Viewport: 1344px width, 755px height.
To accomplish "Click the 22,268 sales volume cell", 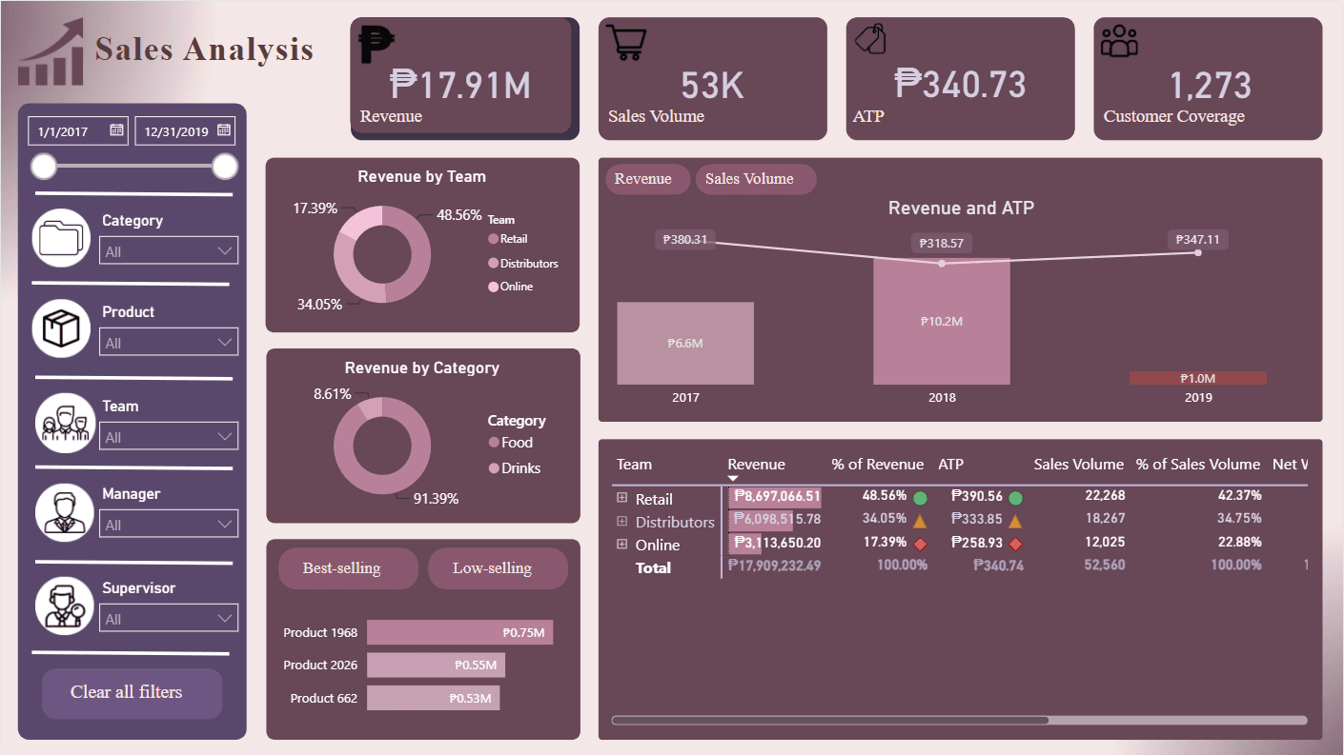I will point(1105,495).
